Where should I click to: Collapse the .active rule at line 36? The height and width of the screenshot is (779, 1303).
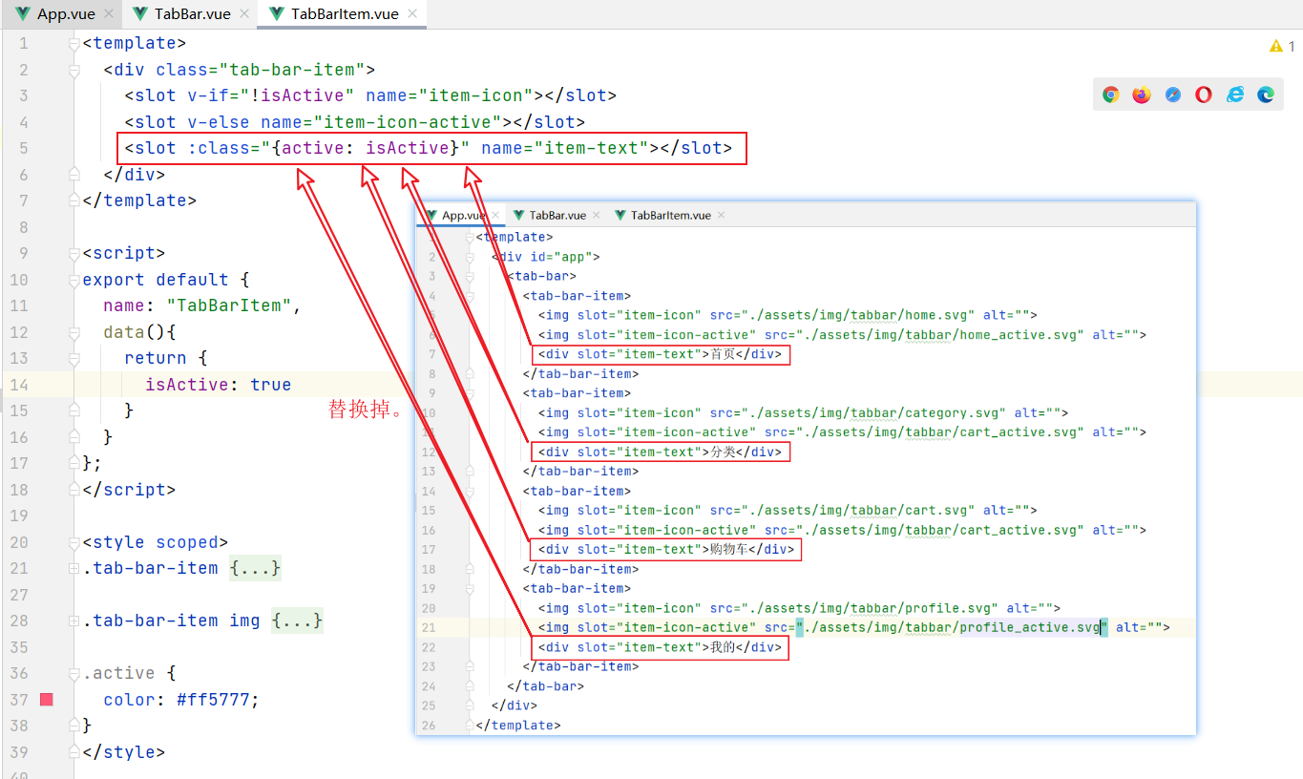point(74,674)
